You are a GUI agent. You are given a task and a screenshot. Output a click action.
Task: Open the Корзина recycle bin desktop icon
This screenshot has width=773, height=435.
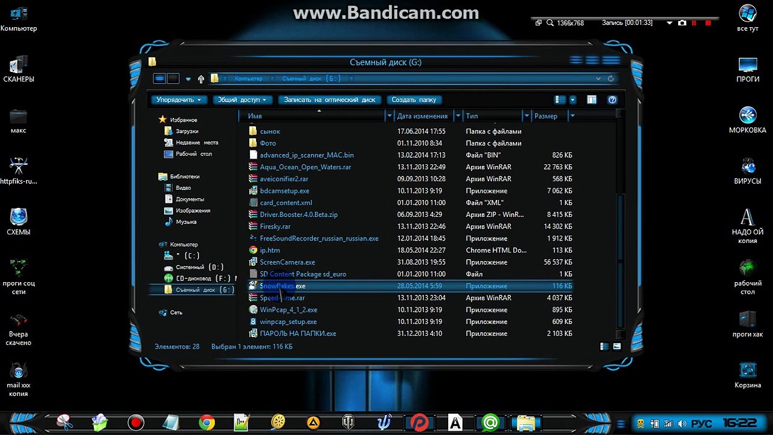[748, 375]
